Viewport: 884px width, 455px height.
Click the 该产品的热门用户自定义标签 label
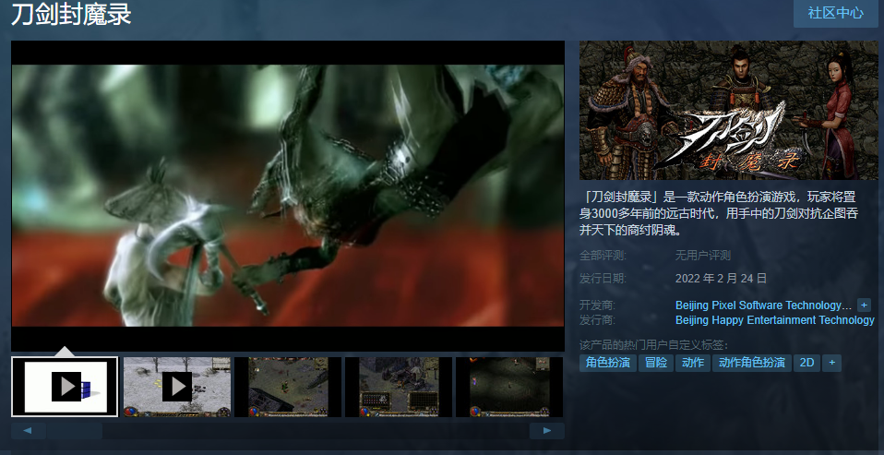pos(653,344)
